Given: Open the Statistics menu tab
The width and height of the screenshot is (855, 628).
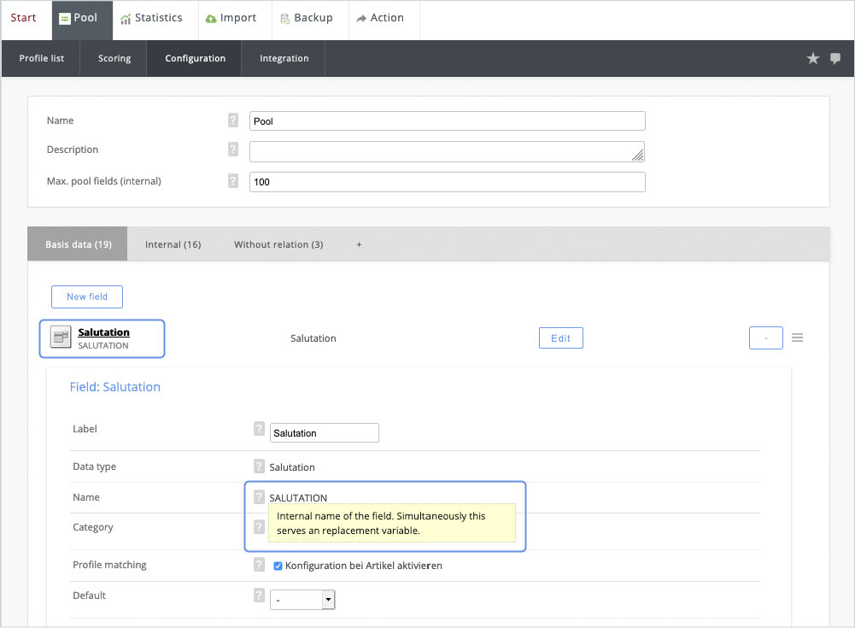Looking at the screenshot, I should point(151,19).
